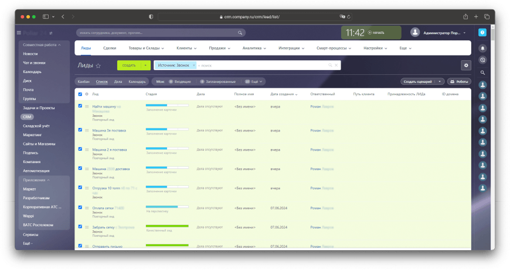510x270 pixels.
Task: Open the dropdown arrow beside Создать button
Action: click(145, 65)
